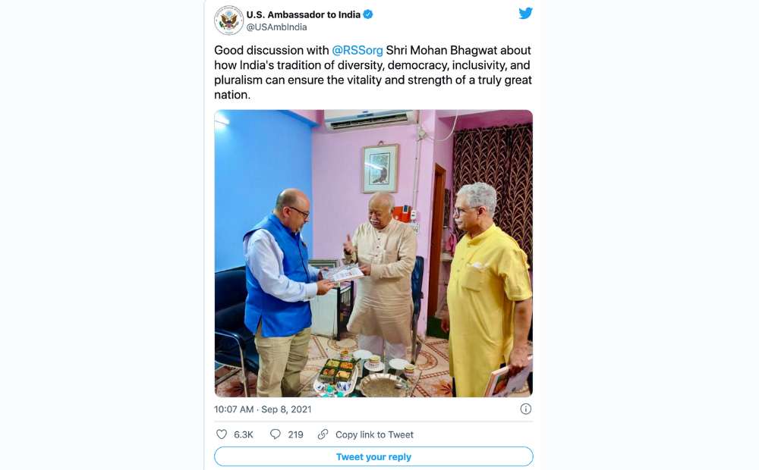This screenshot has height=470, width=759.
Task: Click the man in yellow kurta in photo
Action: (x=488, y=289)
